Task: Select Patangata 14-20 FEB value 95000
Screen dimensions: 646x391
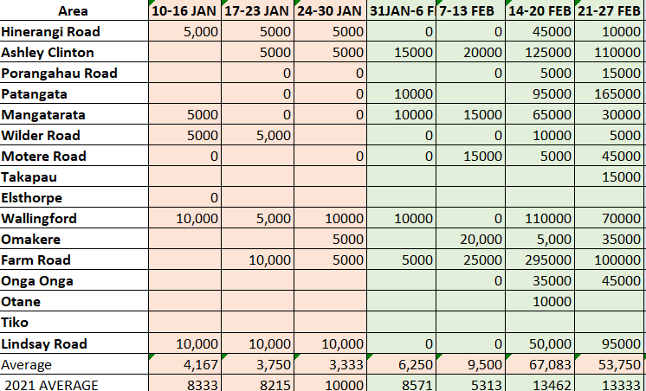Action: pos(540,93)
